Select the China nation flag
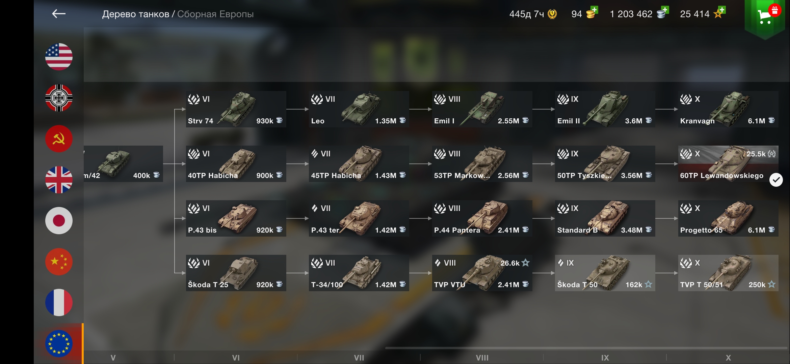The image size is (790, 364). pos(59,262)
